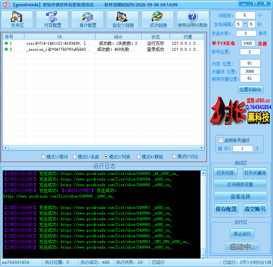Click stats cell 成功数: 459失败
This screenshot has width=273, height=267.
pos(118,49)
